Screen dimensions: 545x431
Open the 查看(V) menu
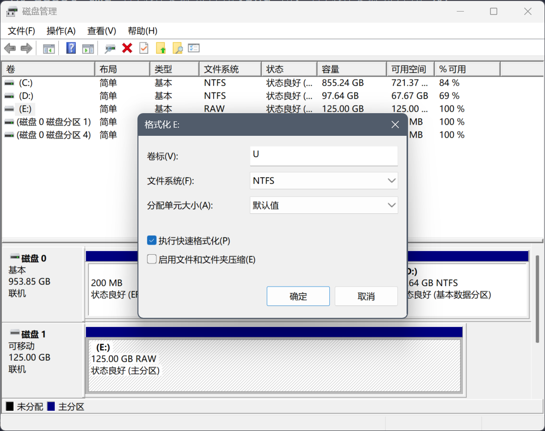(101, 31)
